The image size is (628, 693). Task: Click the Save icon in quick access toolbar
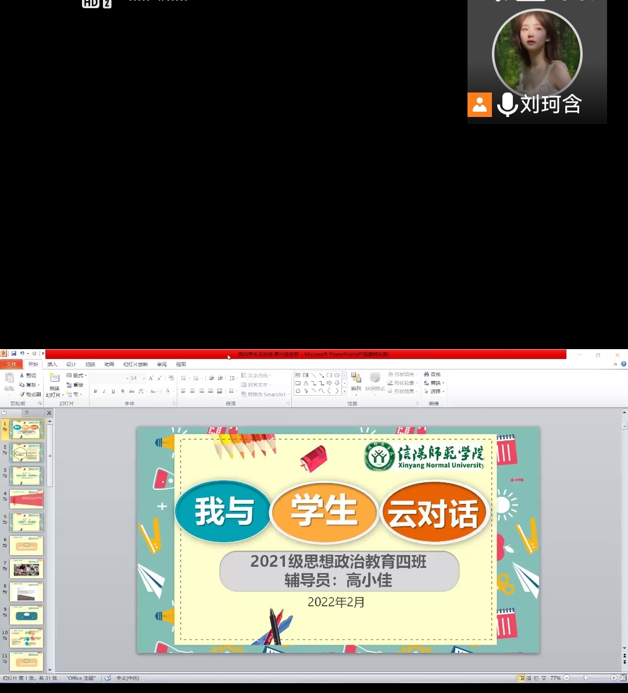click(13, 354)
